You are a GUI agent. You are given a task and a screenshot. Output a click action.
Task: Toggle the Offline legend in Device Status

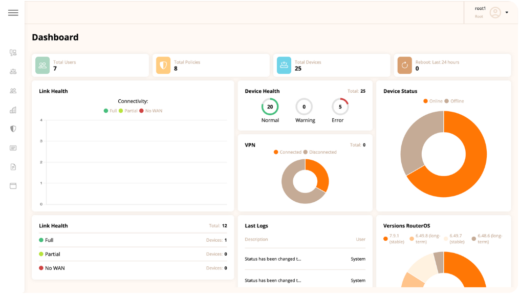(454, 101)
